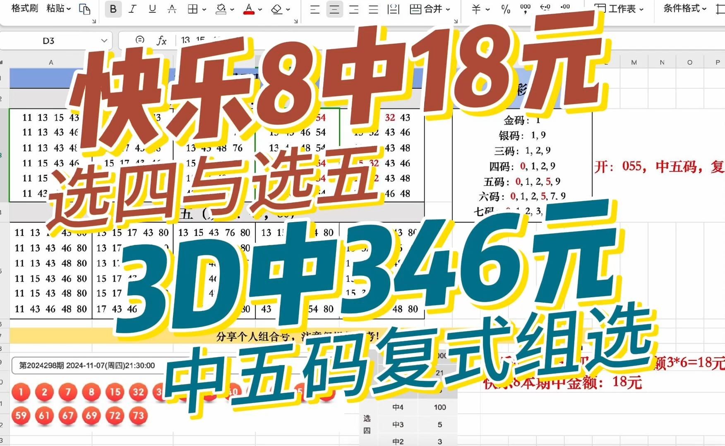Screen dimensions: 725x446
Task: Open clipboard group dialog launcher arrow
Action: point(94,21)
